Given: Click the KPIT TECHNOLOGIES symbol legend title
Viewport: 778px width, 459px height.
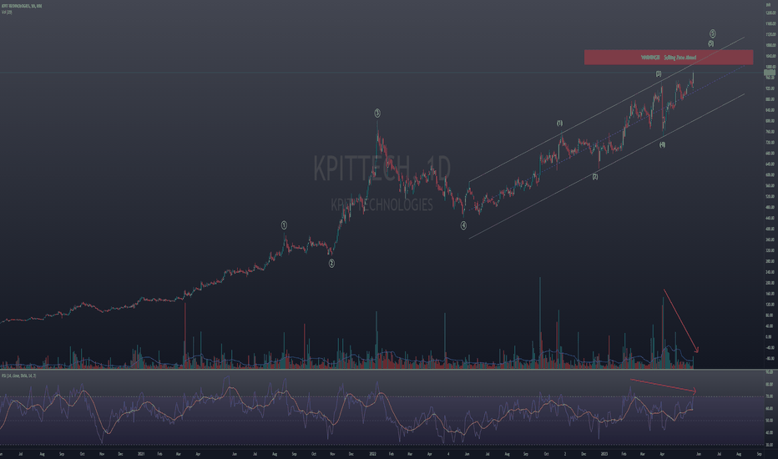Looking at the screenshot, I should [x=22, y=6].
